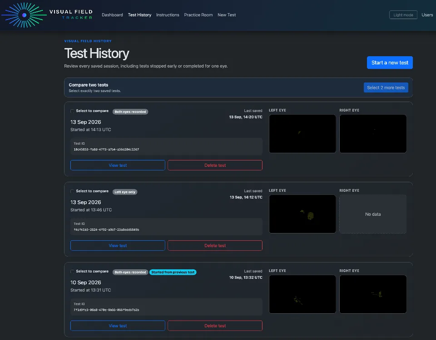436x340 pixels.
Task: Open the Practice Room
Action: (x=198, y=15)
